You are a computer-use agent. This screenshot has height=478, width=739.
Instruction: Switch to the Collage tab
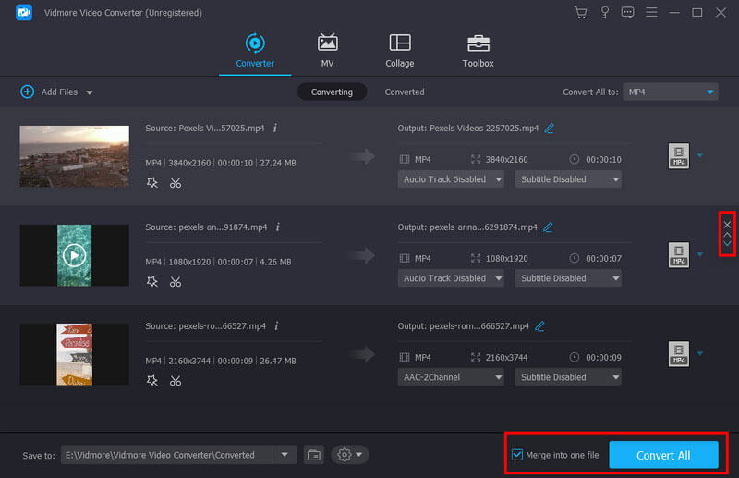(x=400, y=51)
